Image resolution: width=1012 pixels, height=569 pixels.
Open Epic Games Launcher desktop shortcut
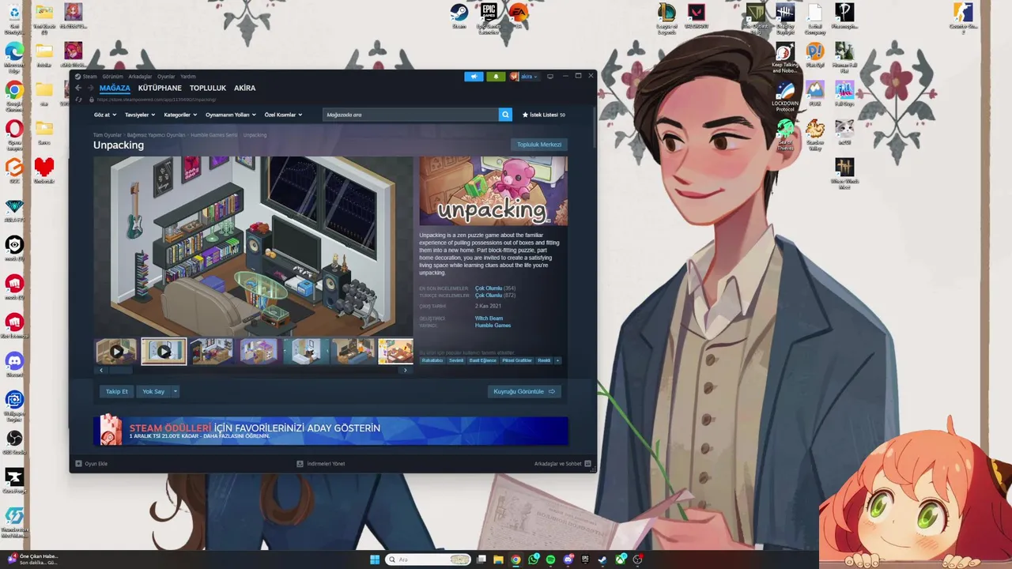(x=488, y=17)
